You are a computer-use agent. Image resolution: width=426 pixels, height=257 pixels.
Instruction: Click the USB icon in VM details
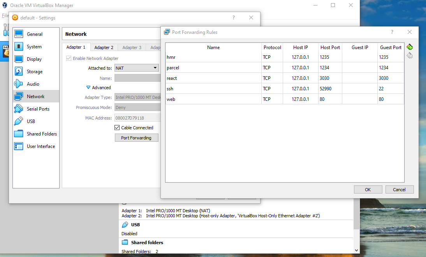(125, 225)
